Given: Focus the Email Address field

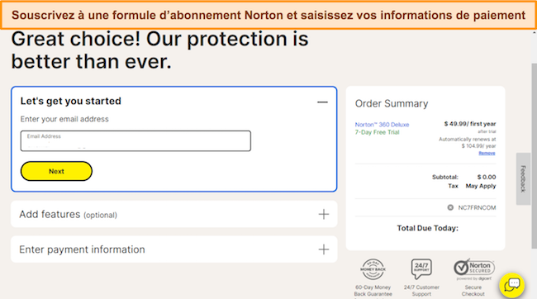Looking at the screenshot, I should [x=135, y=140].
